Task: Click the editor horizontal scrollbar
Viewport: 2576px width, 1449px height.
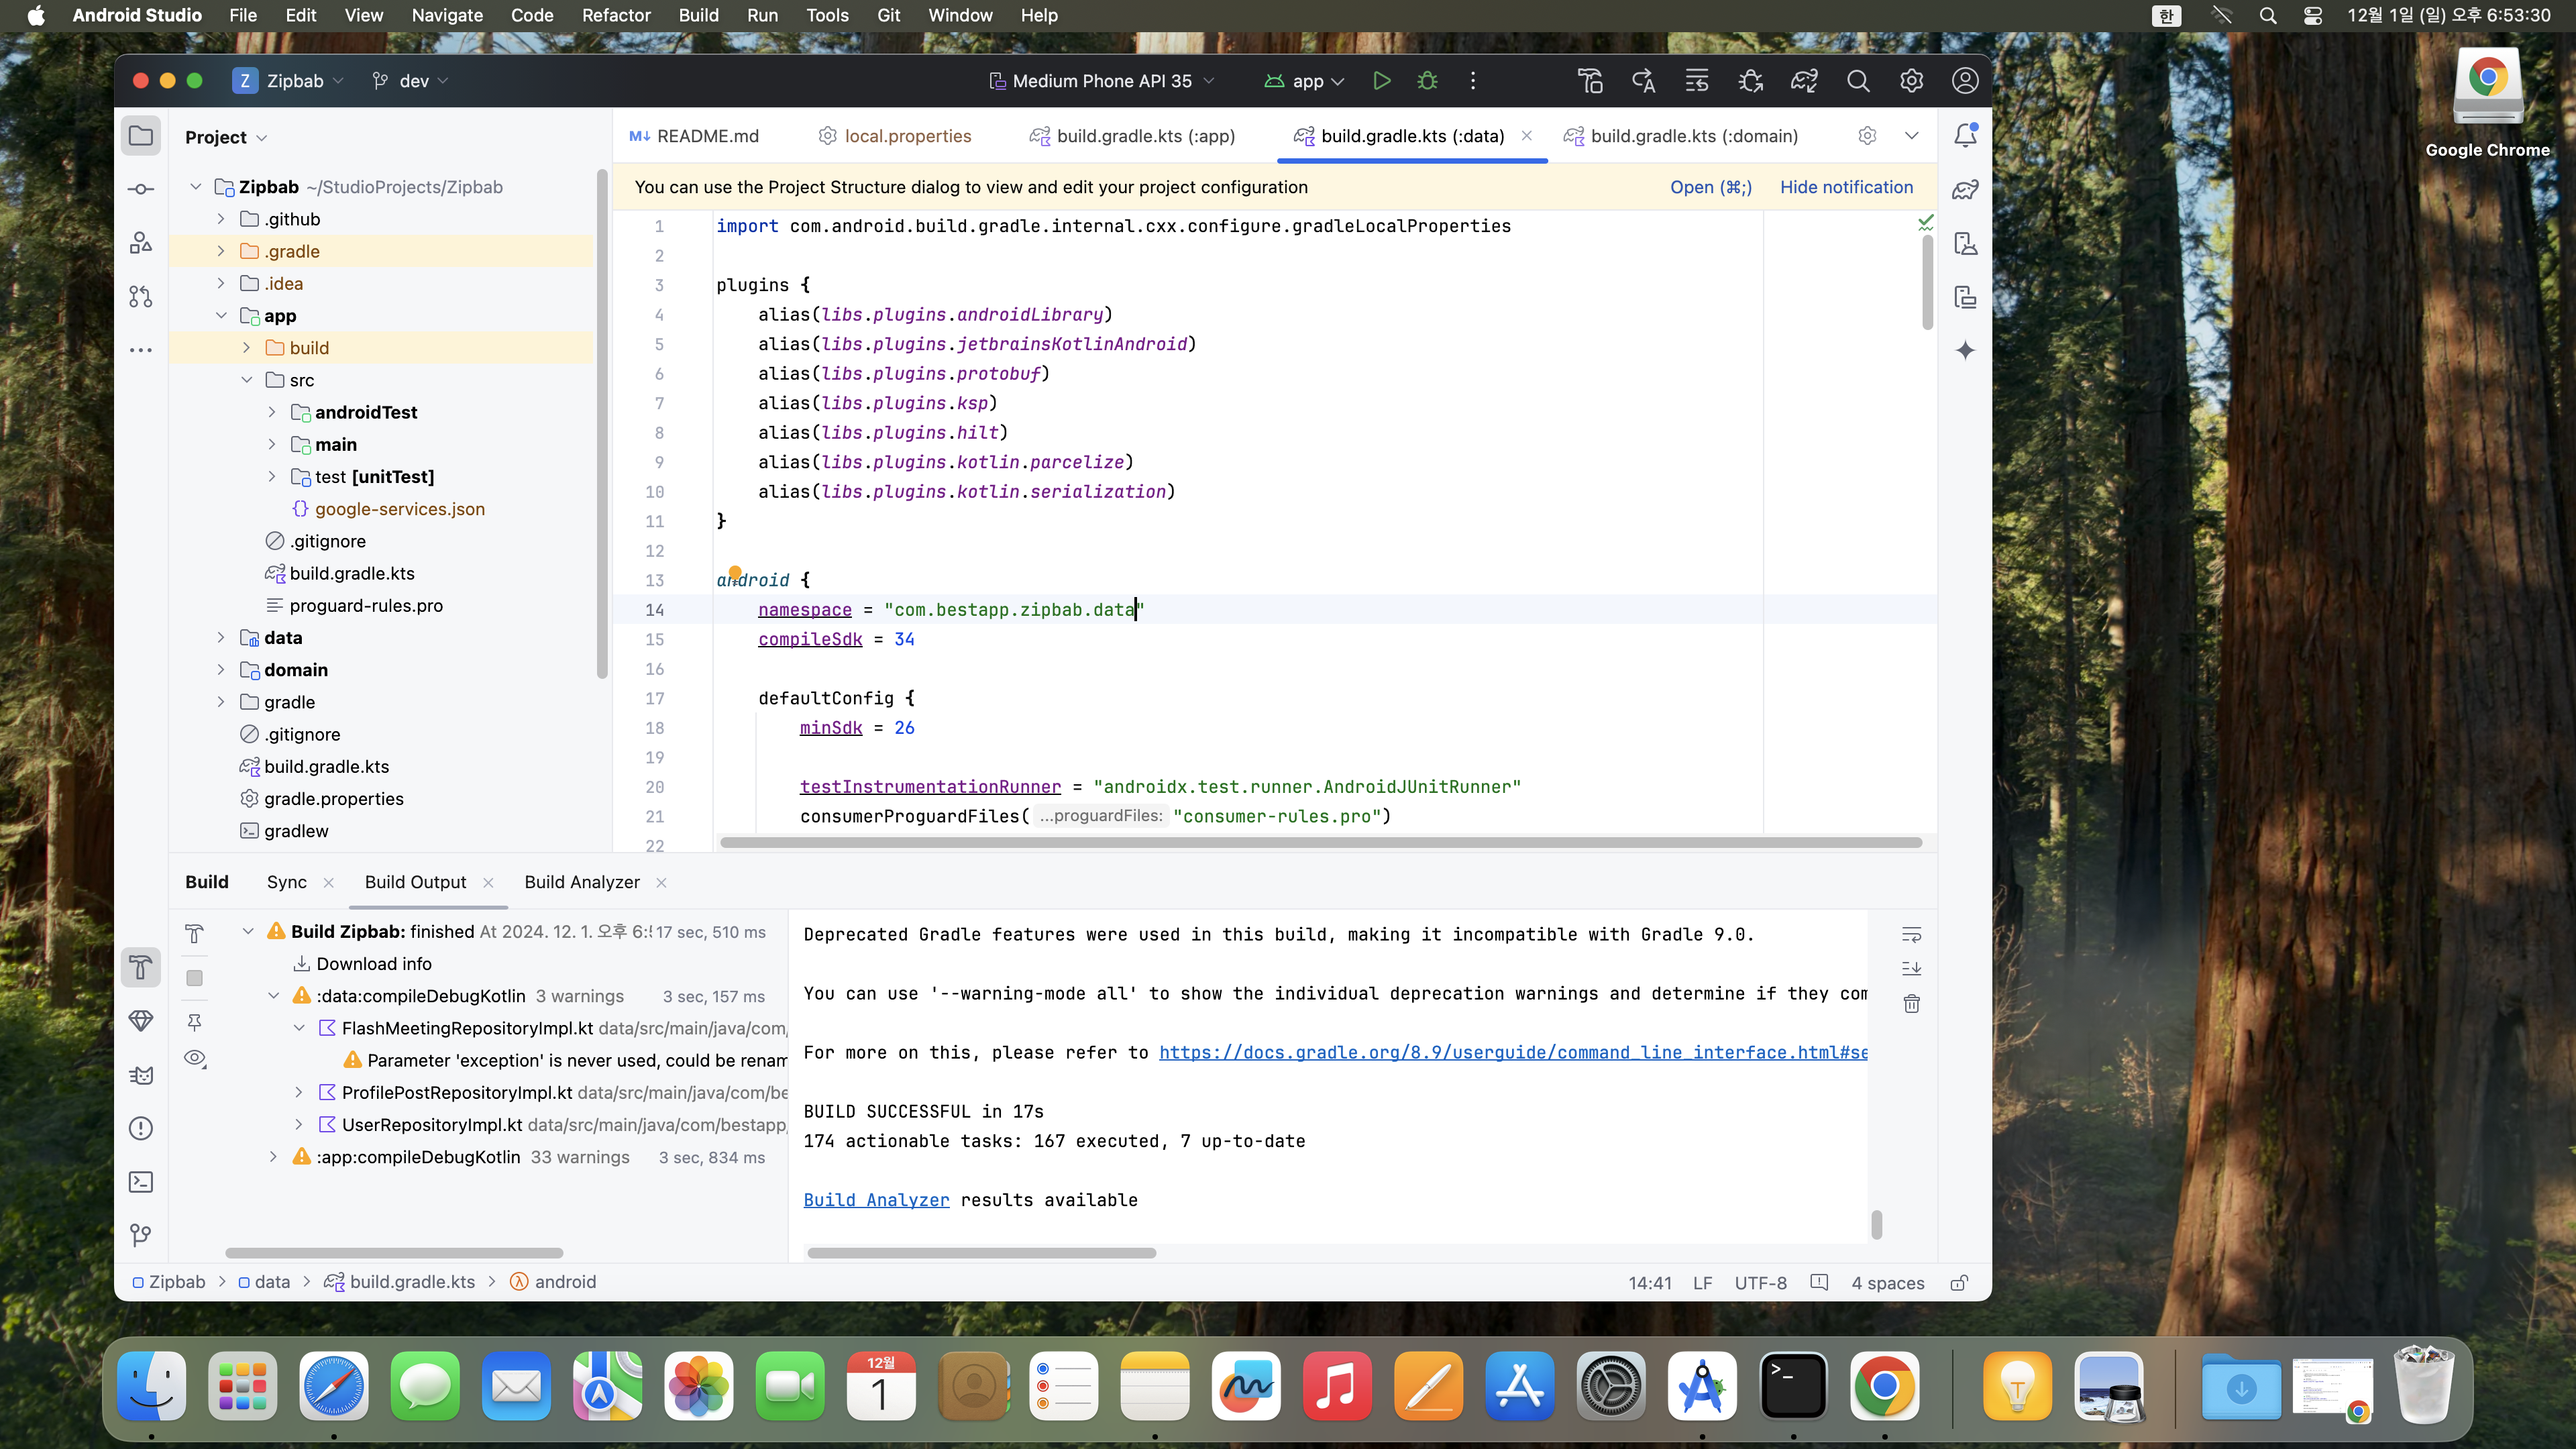Action: pos(1320,842)
